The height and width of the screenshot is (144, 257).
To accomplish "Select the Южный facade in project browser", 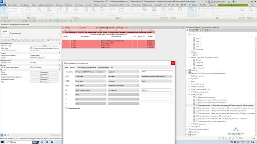I will [x=198, y=60].
